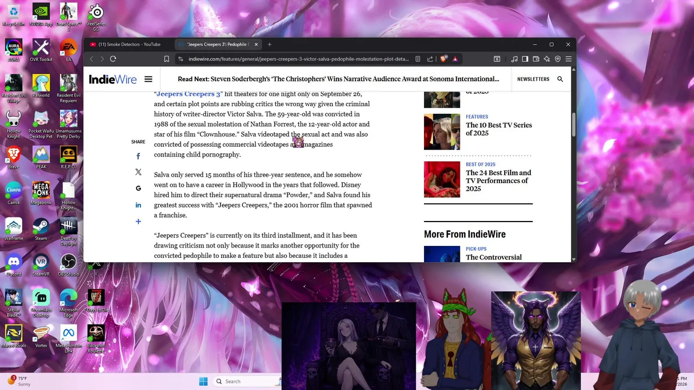Click the Best of 2025 performances thumbnail

coord(442,179)
